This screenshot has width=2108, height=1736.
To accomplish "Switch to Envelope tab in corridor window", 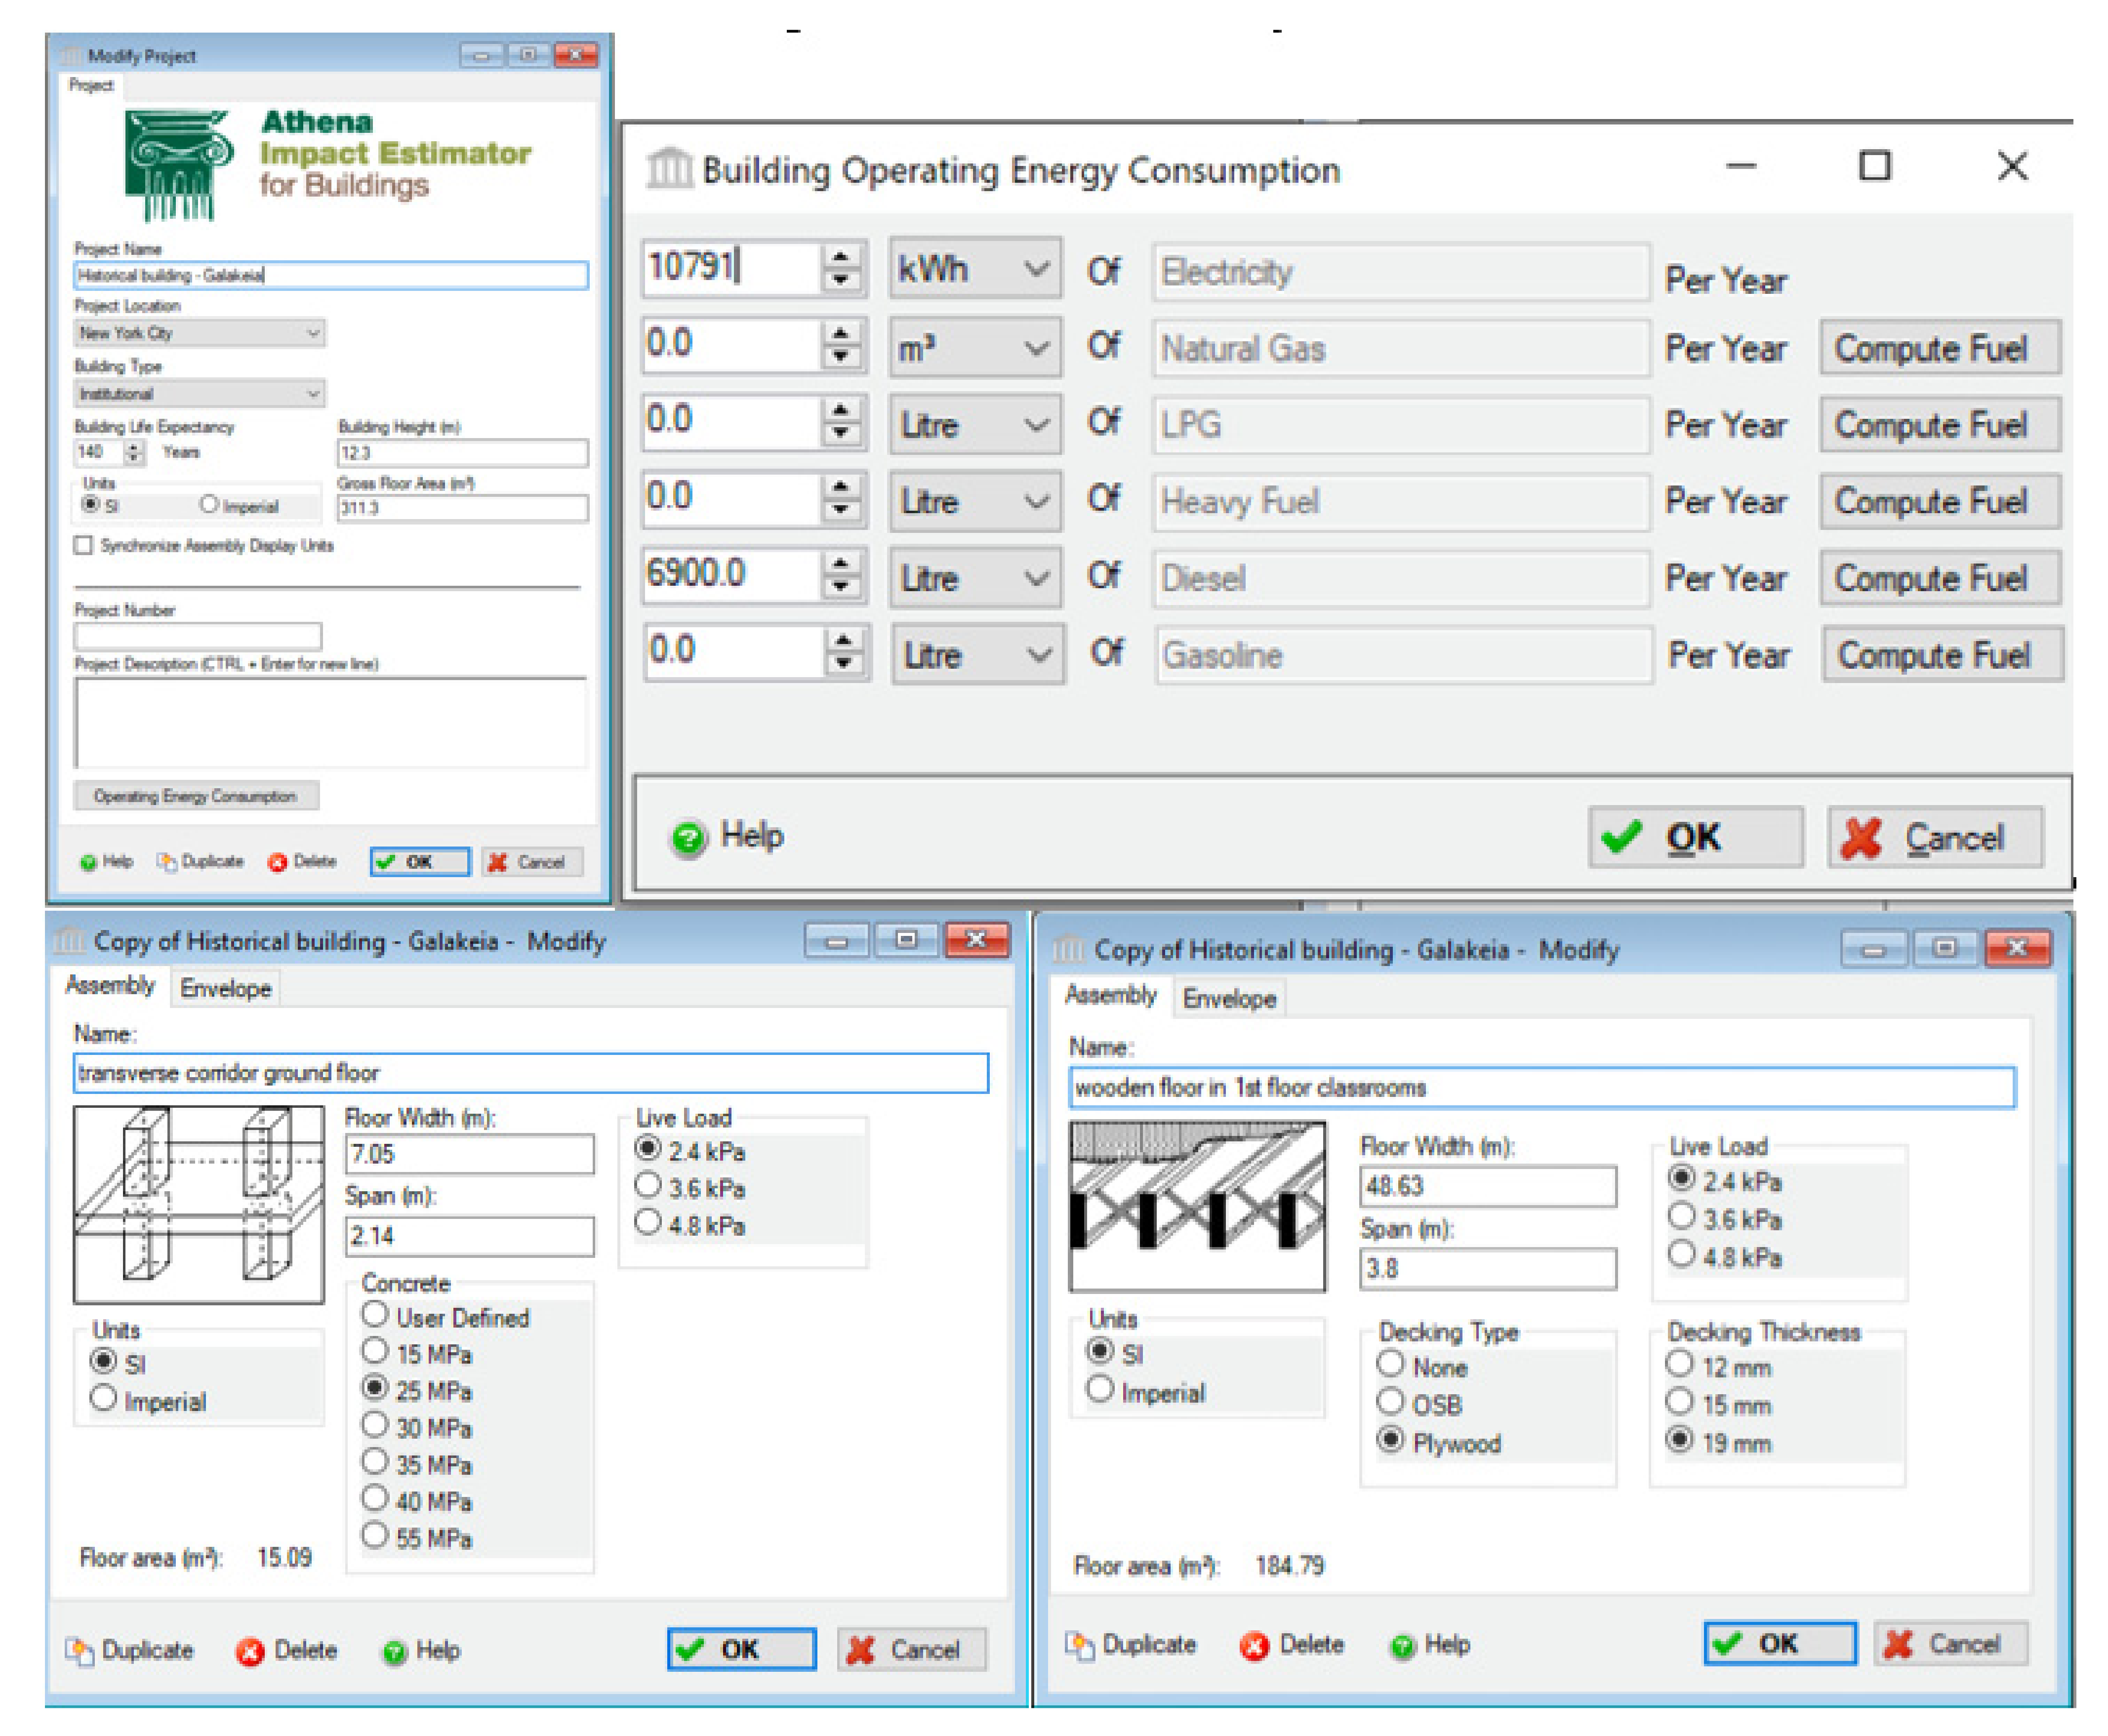I will pos(225,988).
